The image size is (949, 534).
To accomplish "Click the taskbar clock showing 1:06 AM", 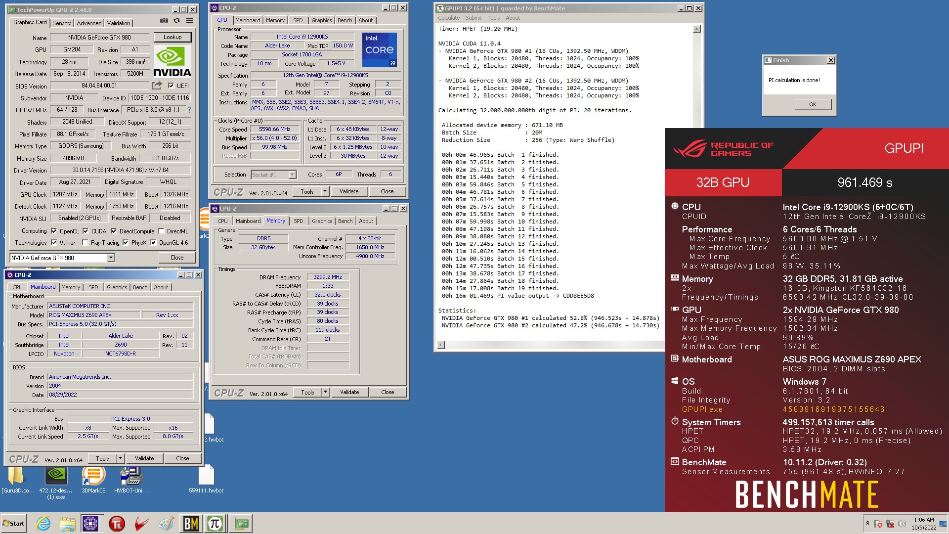I will [x=924, y=524].
